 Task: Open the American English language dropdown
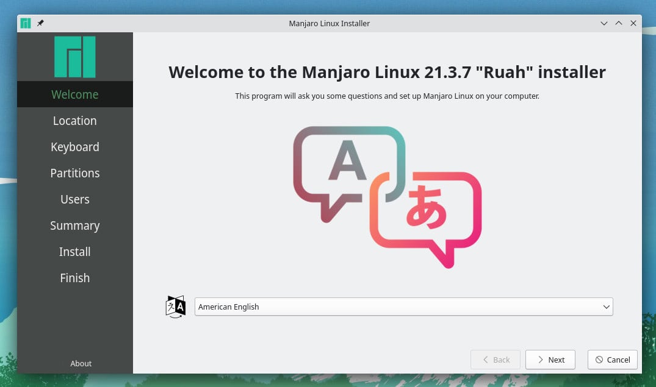pyautogui.click(x=403, y=307)
